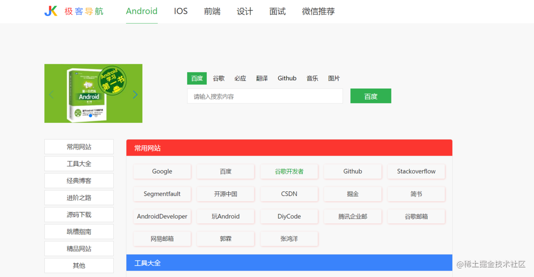Visit the Github site card

353,171
